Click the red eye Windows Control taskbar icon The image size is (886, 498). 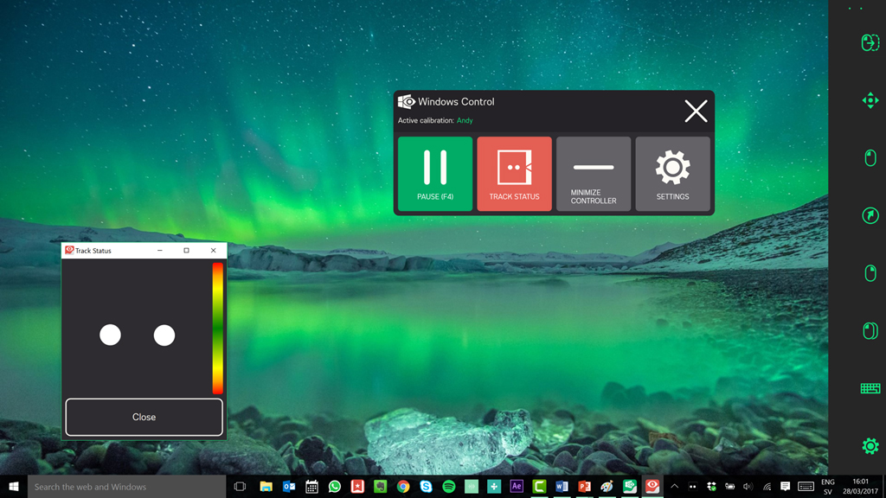[x=652, y=486]
